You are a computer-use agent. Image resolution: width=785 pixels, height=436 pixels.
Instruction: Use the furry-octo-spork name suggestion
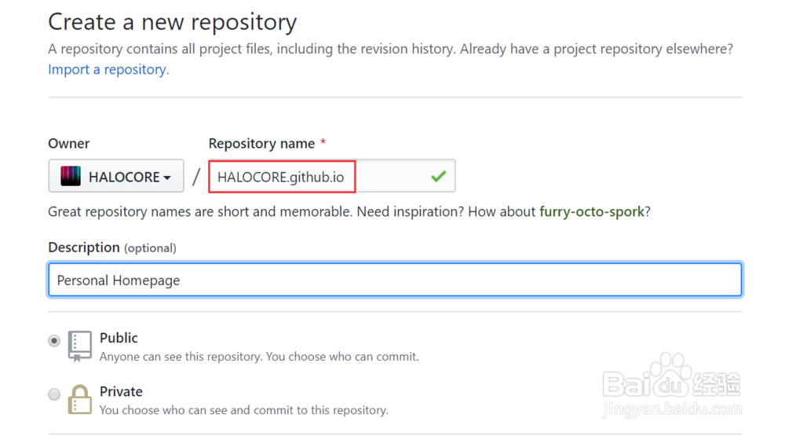(x=592, y=211)
